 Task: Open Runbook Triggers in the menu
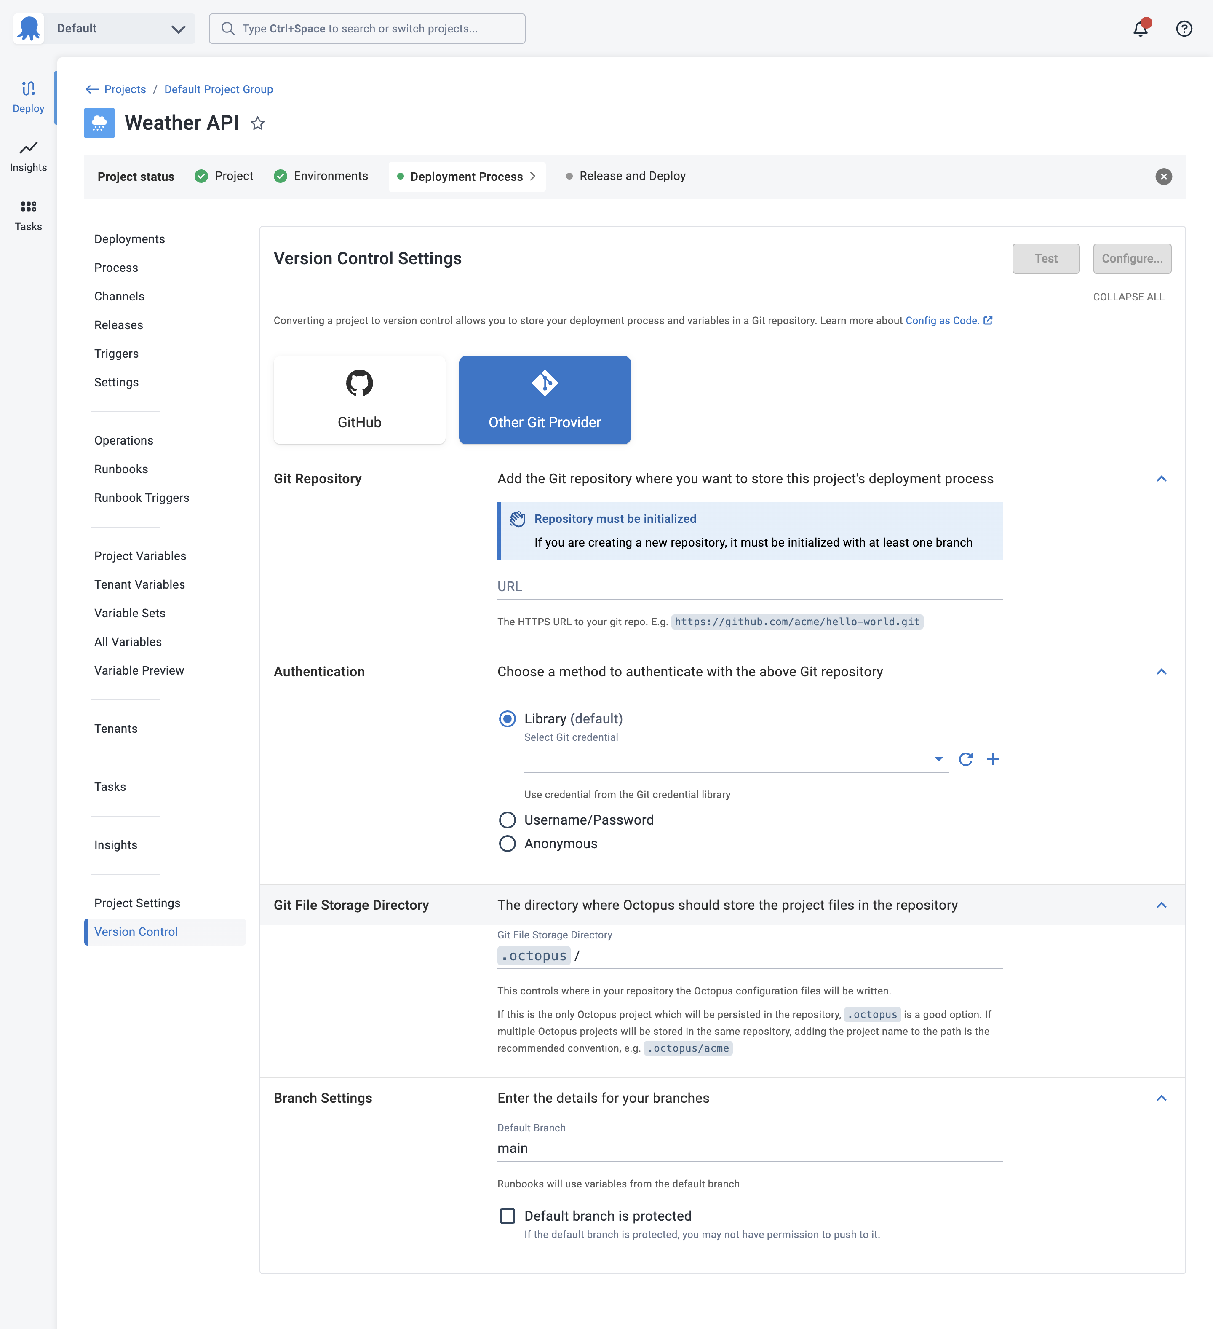click(x=142, y=498)
